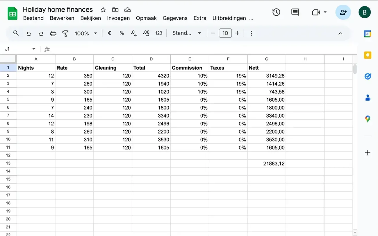Image resolution: width=378 pixels, height=236 pixels.
Task: Undo the last action
Action: pyautogui.click(x=29, y=33)
